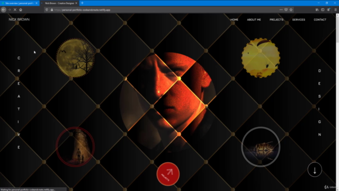Viewport: 339px width, 191px height.
Task: Open a new tab with plus button
Action: (x=82, y=3)
